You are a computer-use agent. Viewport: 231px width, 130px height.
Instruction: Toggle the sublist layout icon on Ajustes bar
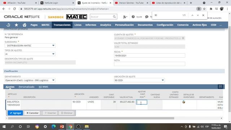coord(221,87)
